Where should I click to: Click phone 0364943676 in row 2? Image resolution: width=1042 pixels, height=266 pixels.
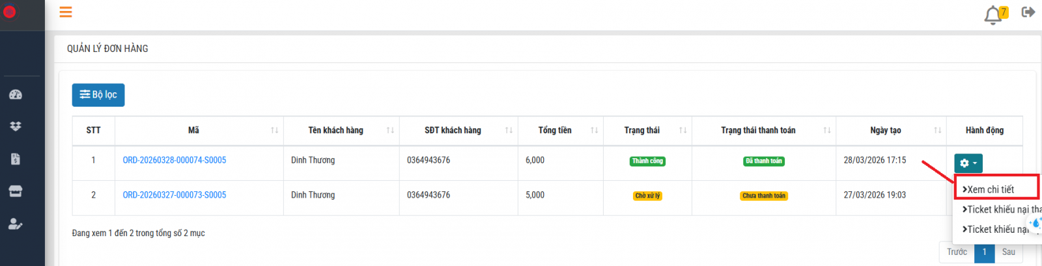429,195
